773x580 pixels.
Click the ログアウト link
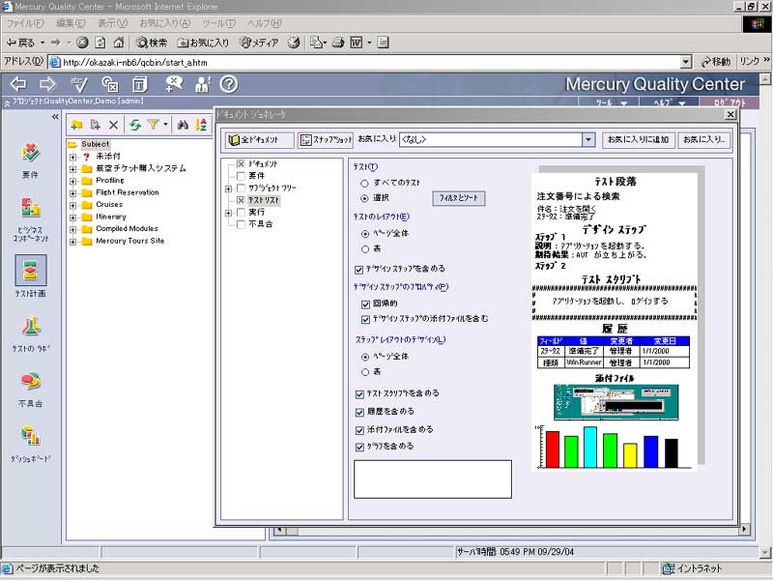pyautogui.click(x=730, y=102)
